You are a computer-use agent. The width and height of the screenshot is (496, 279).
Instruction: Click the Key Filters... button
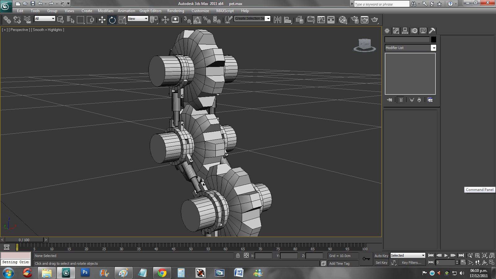411,263
